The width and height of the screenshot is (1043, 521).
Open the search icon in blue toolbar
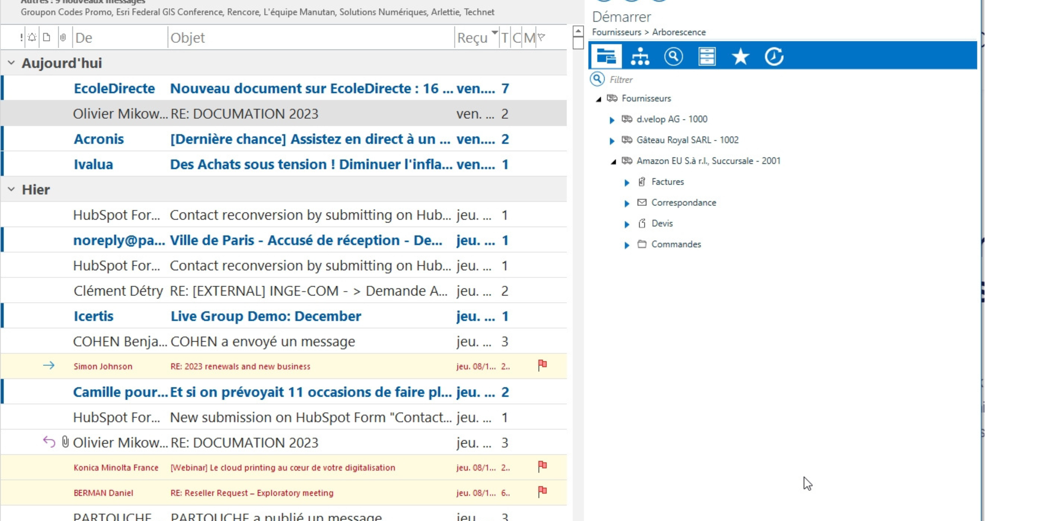click(x=673, y=56)
